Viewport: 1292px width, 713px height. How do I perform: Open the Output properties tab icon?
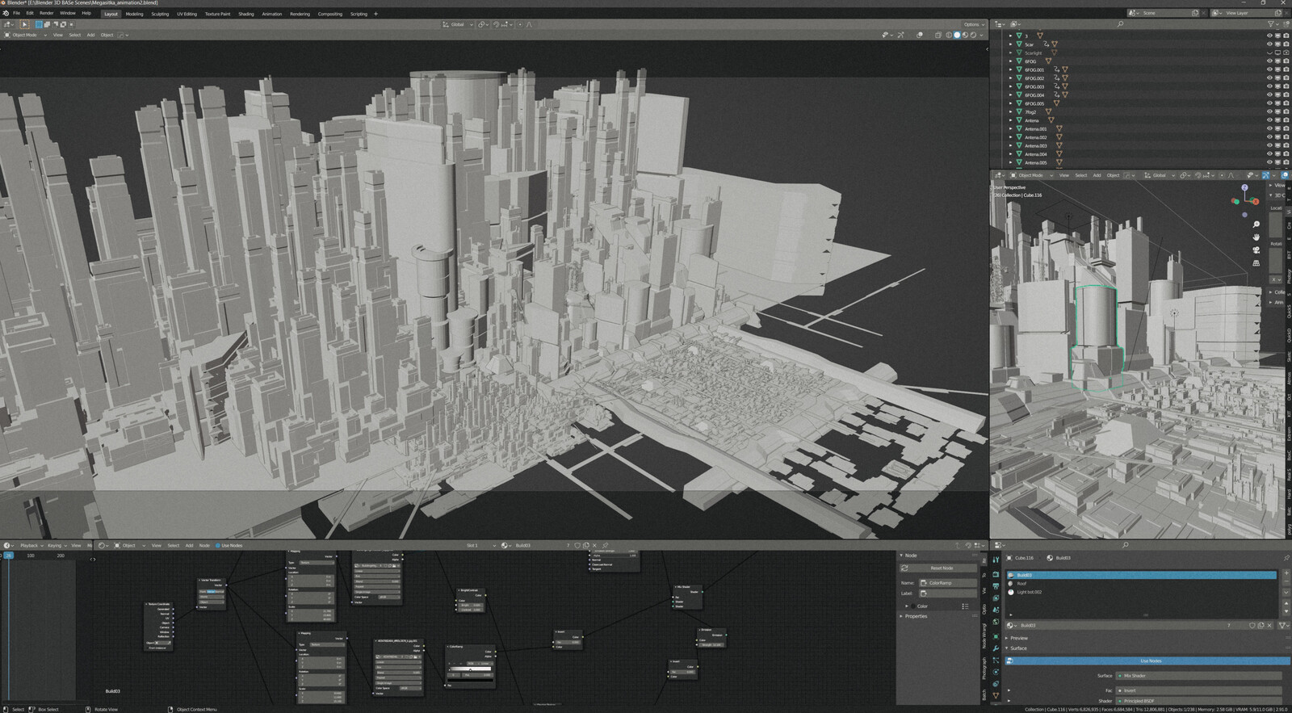click(996, 586)
